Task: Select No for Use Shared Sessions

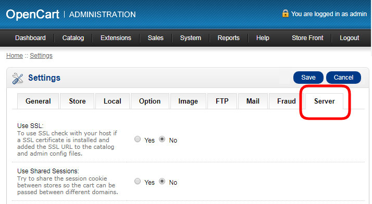Action: (x=162, y=181)
